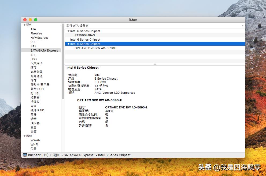Screen dimensions: 266x176
Task: Click the 3 千兆位 link speed value
Action: pyautogui.click(x=100, y=82)
